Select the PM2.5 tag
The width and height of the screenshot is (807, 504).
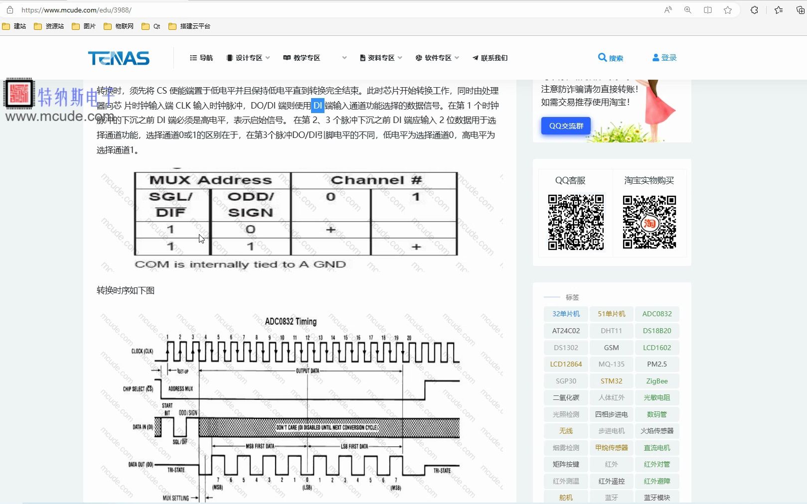[x=657, y=364]
